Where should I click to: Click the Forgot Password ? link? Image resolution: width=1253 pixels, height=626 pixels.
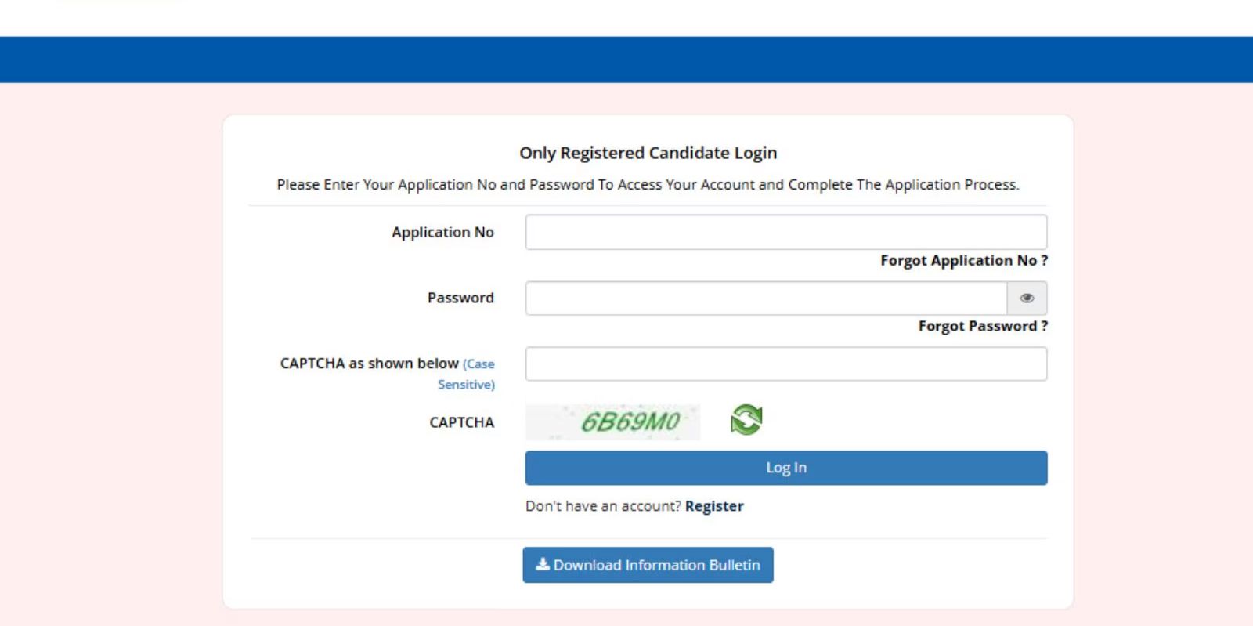982,327
